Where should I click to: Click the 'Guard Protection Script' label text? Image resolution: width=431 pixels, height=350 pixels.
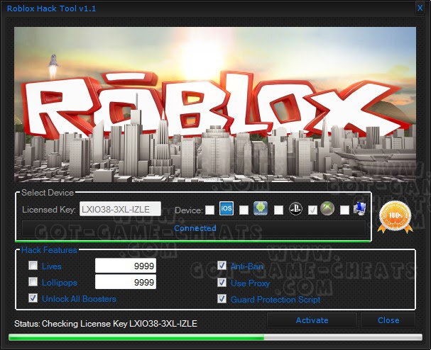275,300
